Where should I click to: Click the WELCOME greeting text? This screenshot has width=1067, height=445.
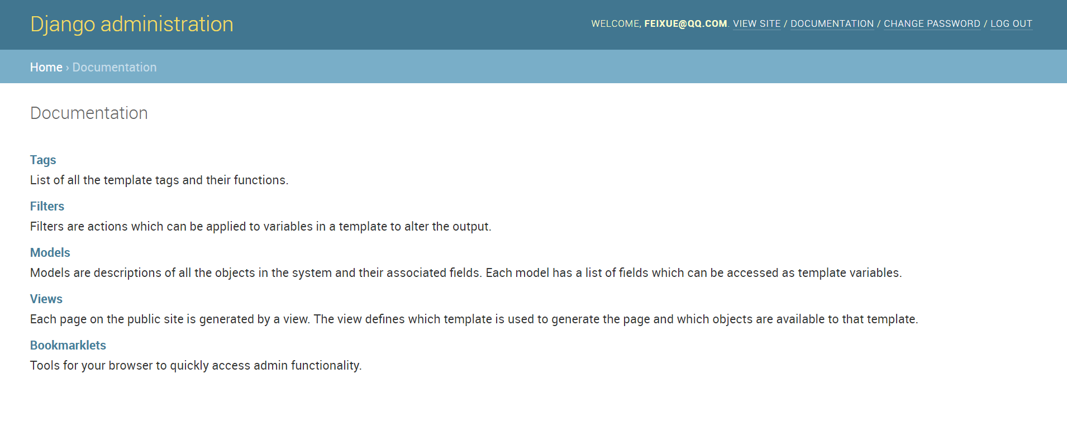click(x=616, y=23)
